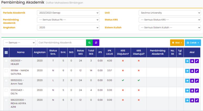This screenshot has height=111, width=203.
Task: Click IPK LULUS value 4.00
Action: click(109, 61)
